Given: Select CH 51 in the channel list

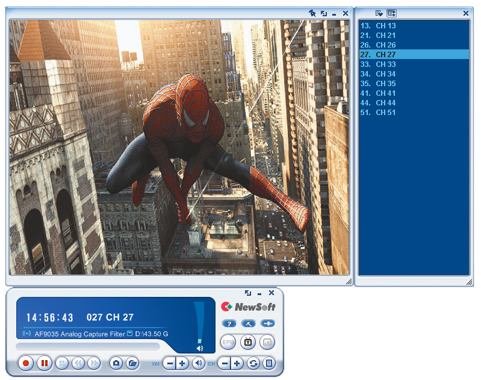Looking at the screenshot, I should pyautogui.click(x=386, y=113).
